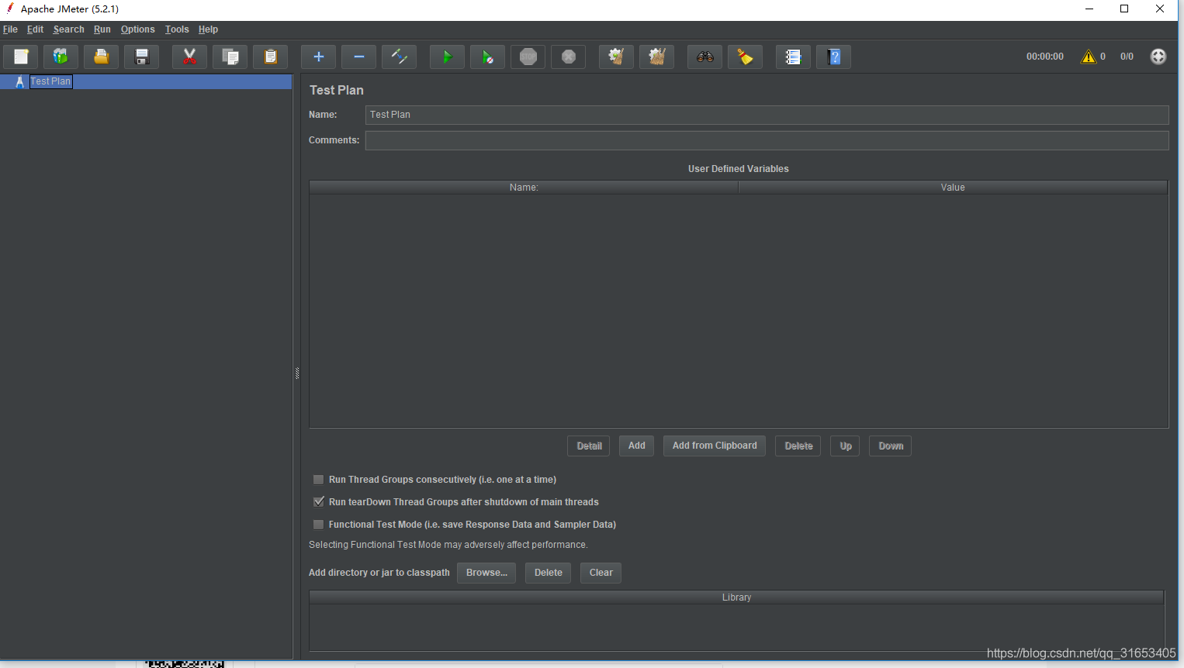Click Browse... for classpath
This screenshot has width=1184, height=668.
click(x=486, y=573)
